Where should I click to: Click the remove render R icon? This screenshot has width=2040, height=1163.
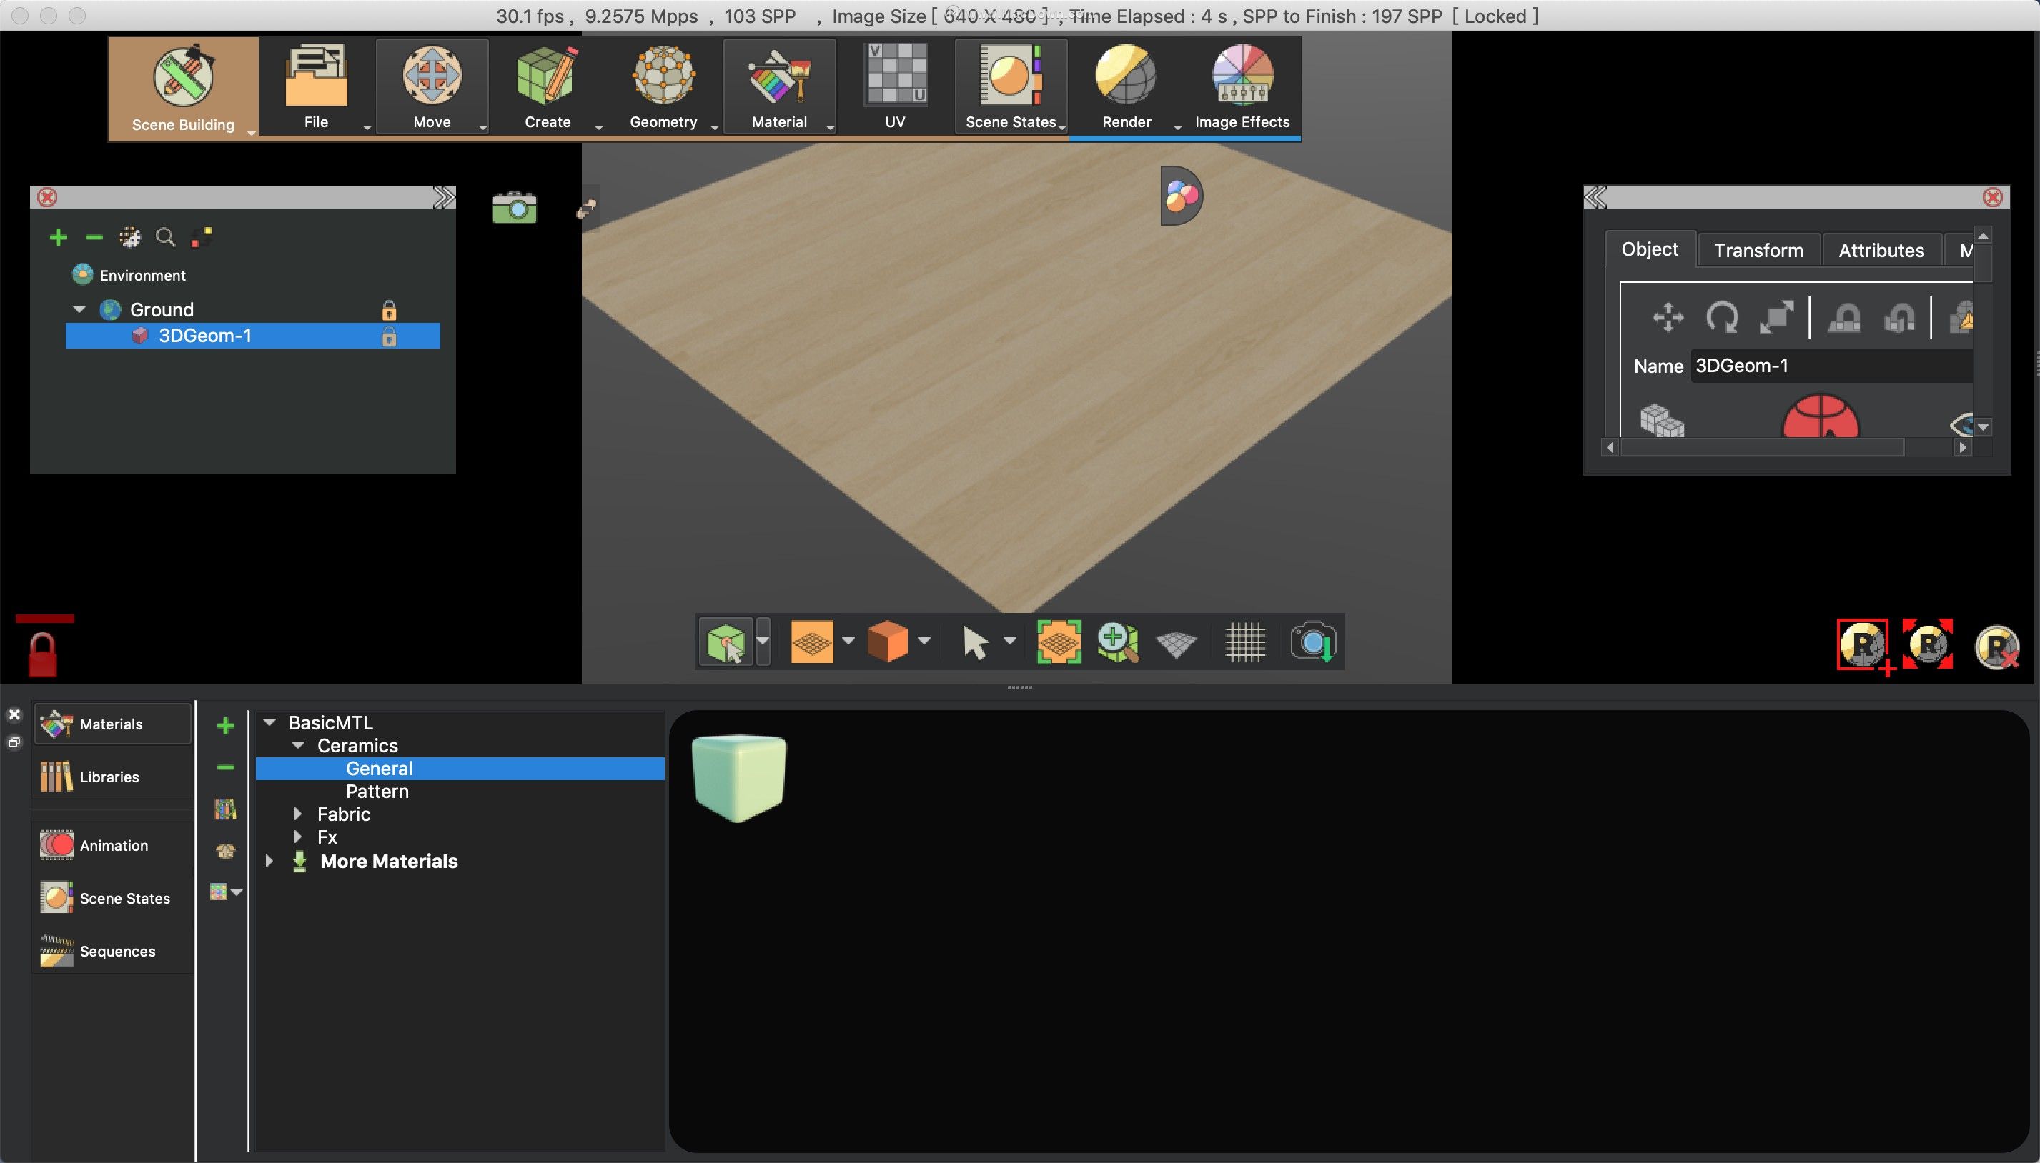pos(1997,647)
